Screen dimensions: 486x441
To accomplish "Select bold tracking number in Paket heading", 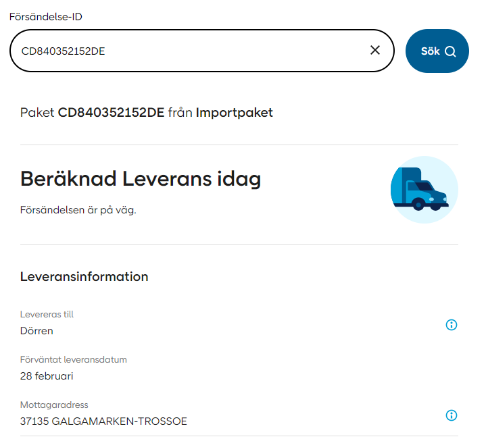I will click(111, 113).
